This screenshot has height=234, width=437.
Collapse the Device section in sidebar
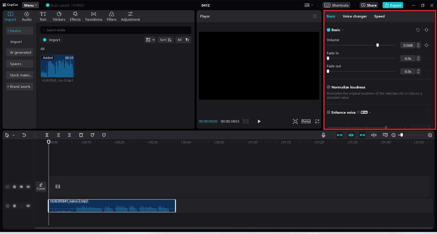(x=19, y=31)
